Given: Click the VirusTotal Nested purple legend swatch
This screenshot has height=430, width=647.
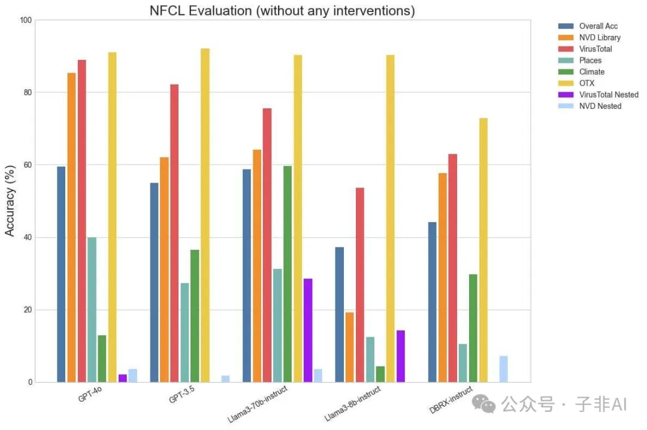Looking at the screenshot, I should pyautogui.click(x=566, y=95).
